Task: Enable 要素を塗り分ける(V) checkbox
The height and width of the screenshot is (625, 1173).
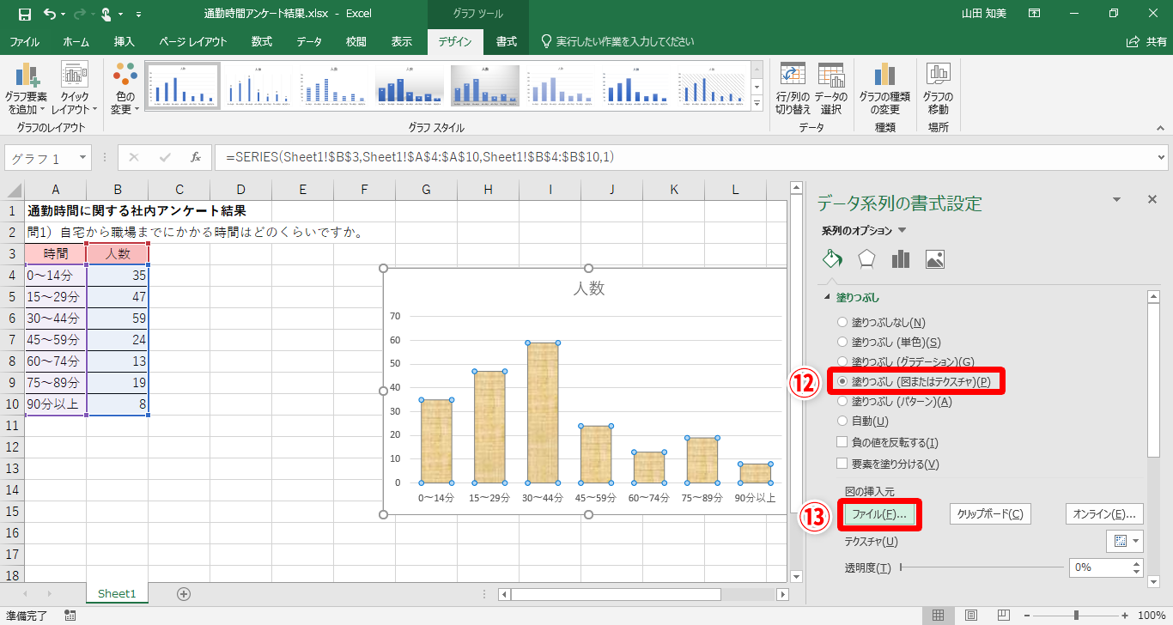Action: (842, 464)
